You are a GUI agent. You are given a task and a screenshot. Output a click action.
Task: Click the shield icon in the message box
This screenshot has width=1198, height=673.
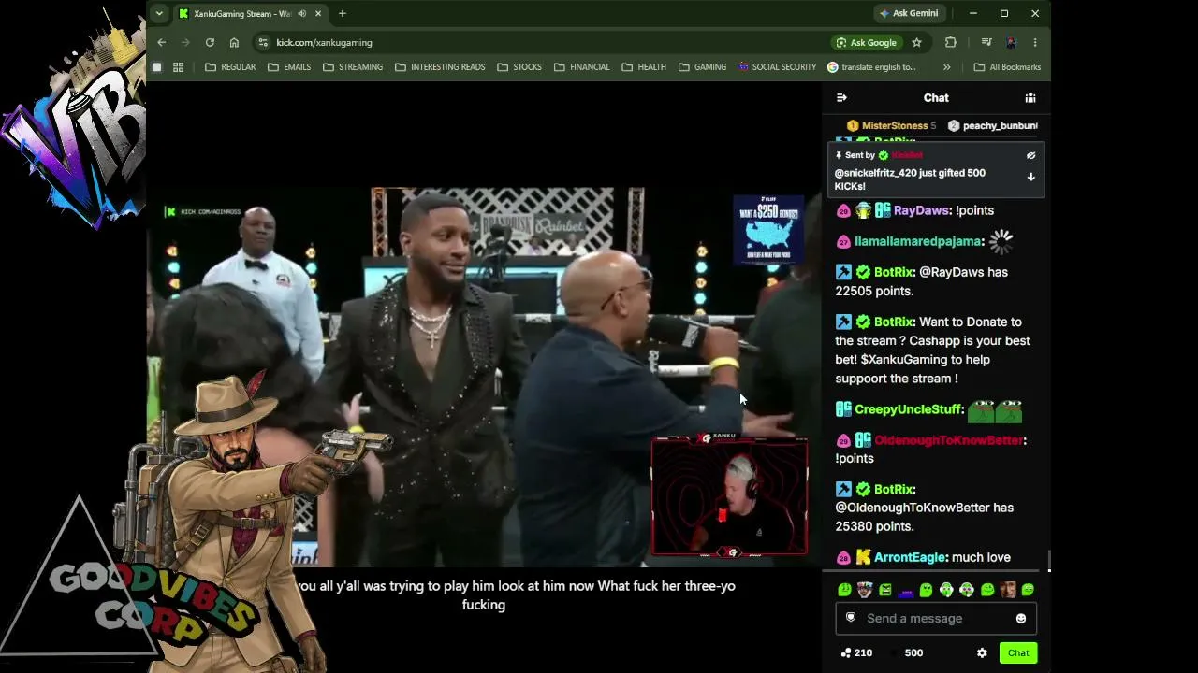pyautogui.click(x=851, y=618)
